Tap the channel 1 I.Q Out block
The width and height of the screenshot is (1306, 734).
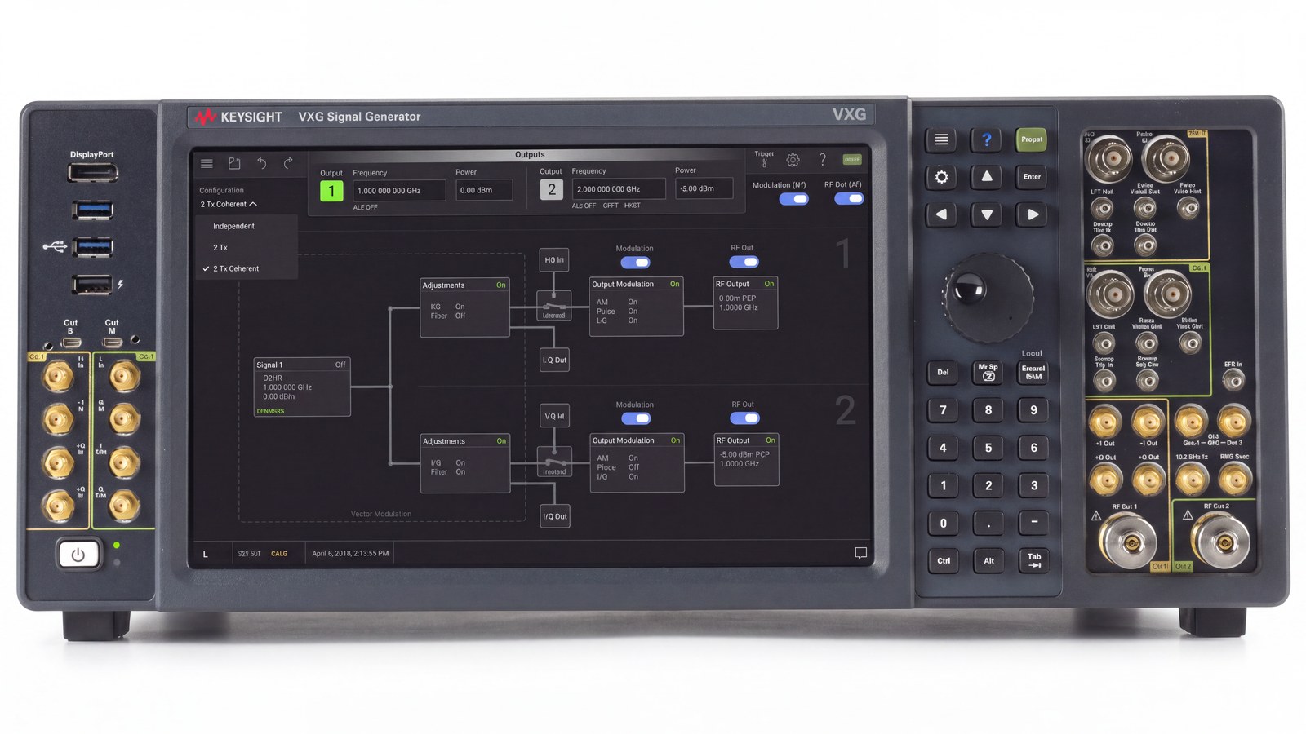coord(554,360)
